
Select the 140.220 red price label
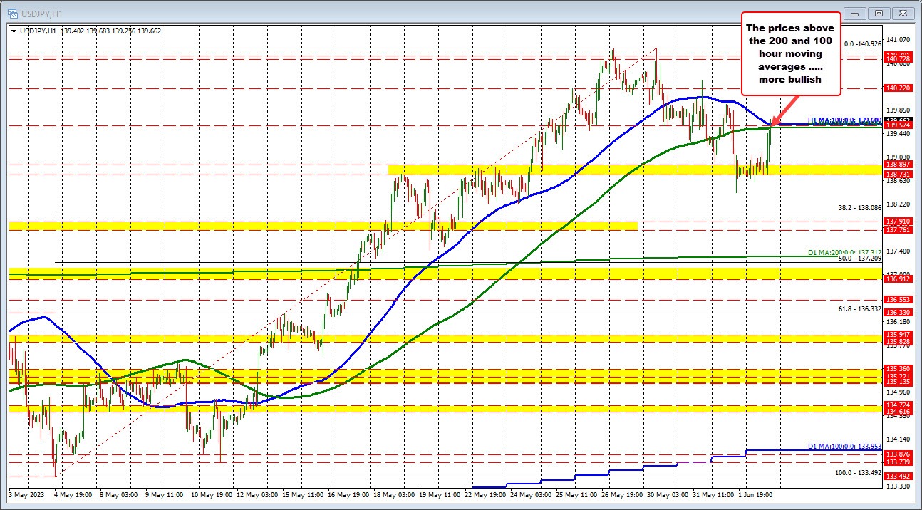click(896, 88)
